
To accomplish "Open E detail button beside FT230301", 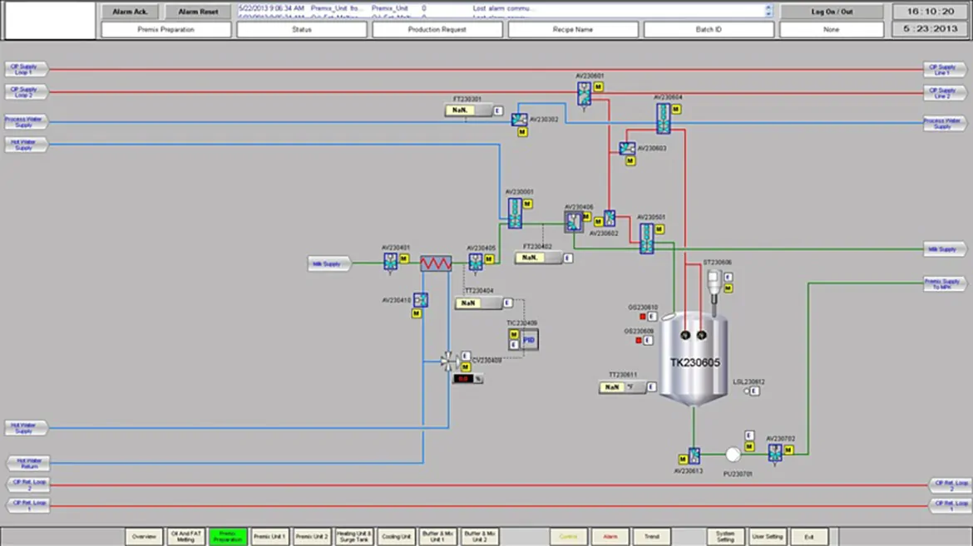I will click(x=497, y=111).
